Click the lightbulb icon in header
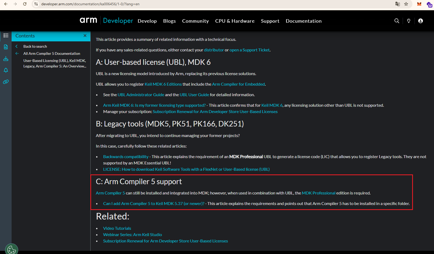Image resolution: width=434 pixels, height=254 pixels. click(408, 21)
